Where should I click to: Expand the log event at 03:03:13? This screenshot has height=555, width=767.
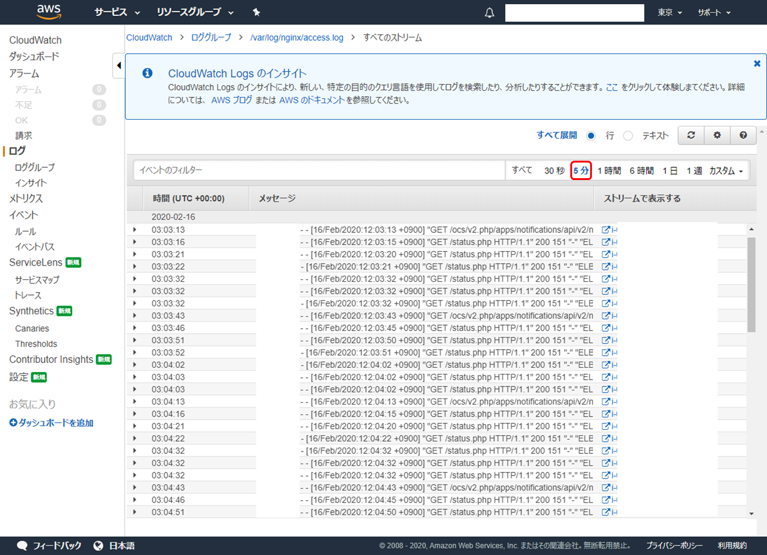pyautogui.click(x=135, y=229)
